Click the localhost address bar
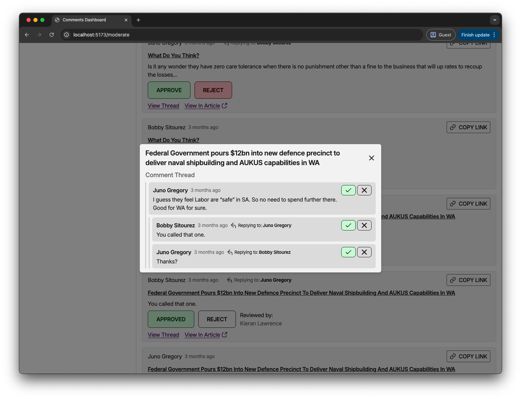The width and height of the screenshot is (521, 399). (241, 35)
